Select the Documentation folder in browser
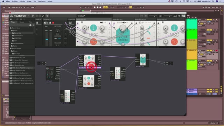This screenshot has height=126, width=224. (18, 43)
